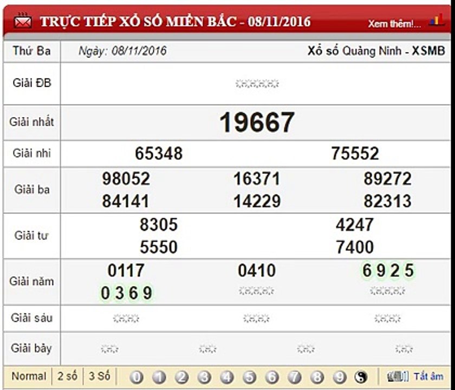Click the Giải nhì row label
The image size is (455, 390).
(x=31, y=153)
